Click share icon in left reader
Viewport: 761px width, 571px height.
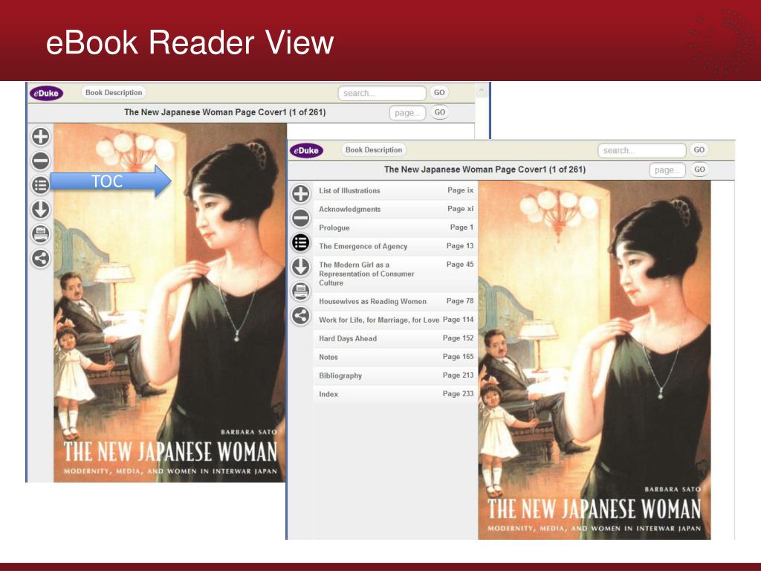[x=41, y=258]
